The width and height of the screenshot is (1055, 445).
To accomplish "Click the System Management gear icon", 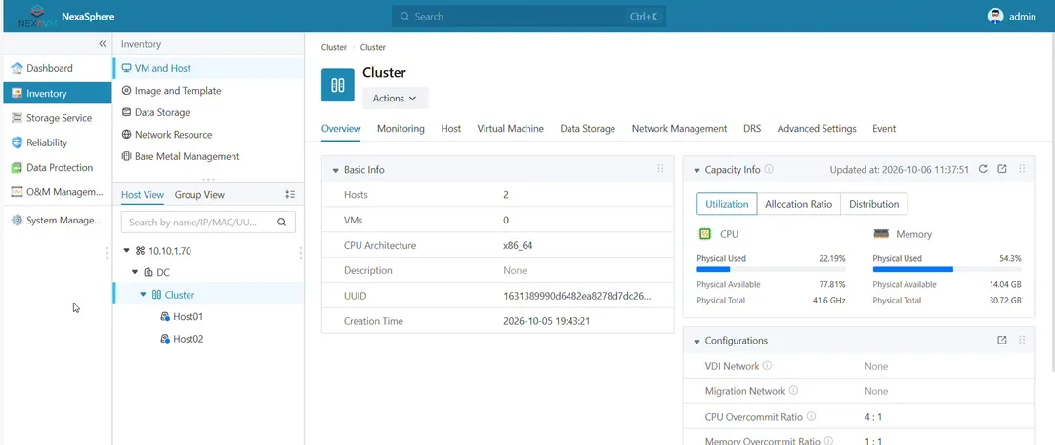I will click(17, 220).
